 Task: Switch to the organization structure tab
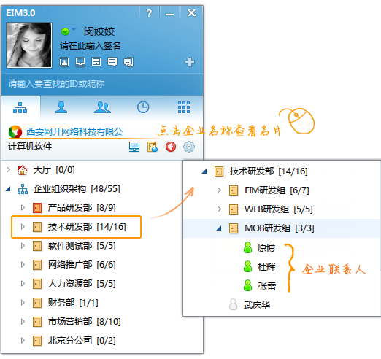[20, 107]
